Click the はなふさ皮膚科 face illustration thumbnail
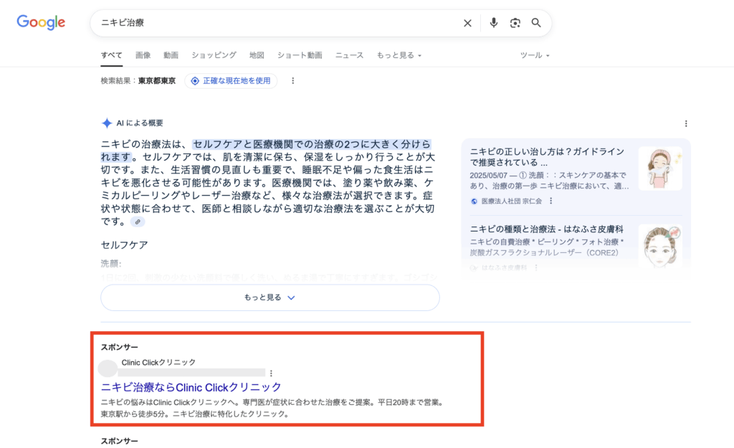Image resolution: width=734 pixels, height=448 pixels. click(x=659, y=246)
